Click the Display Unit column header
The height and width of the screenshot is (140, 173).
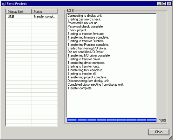[x=19, y=11]
